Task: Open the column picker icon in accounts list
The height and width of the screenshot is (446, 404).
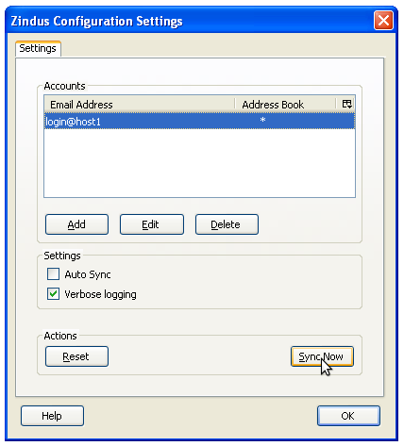Action: coord(346,104)
